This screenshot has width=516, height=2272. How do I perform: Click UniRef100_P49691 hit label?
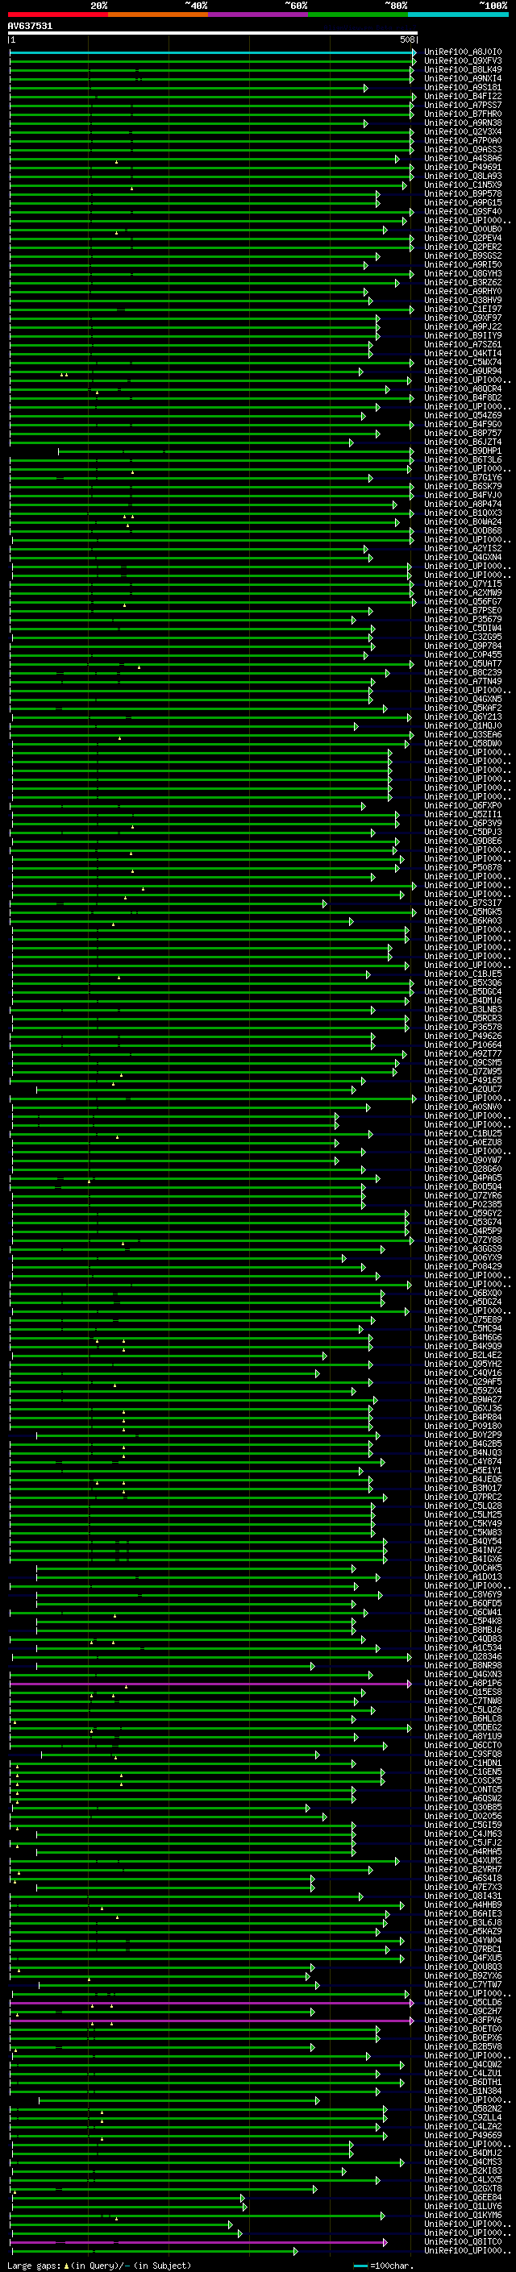(x=463, y=168)
